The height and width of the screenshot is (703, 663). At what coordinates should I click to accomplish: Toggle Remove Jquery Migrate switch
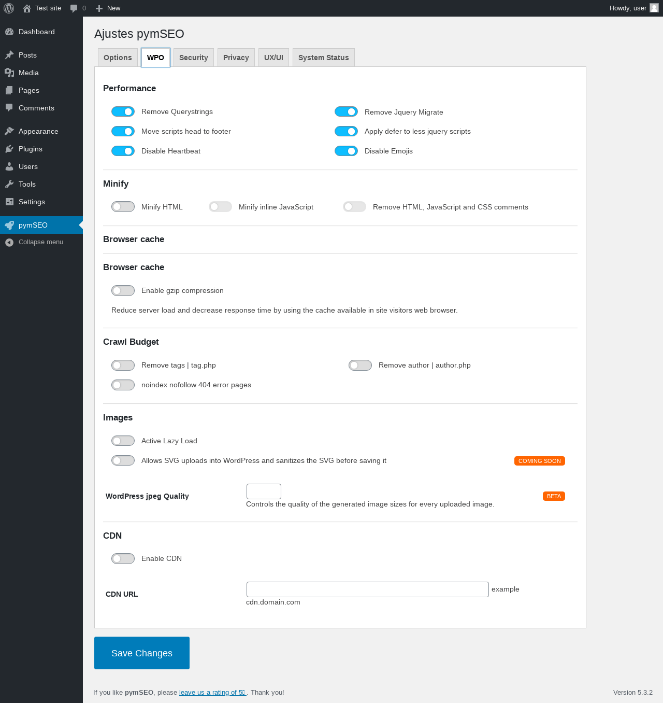coord(346,111)
